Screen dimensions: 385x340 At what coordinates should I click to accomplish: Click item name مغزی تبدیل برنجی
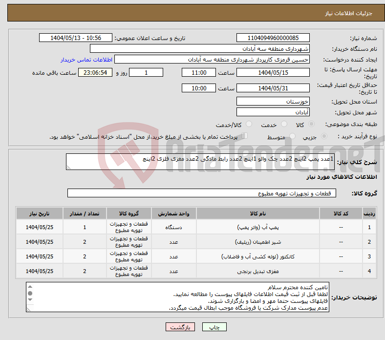pos(258,271)
